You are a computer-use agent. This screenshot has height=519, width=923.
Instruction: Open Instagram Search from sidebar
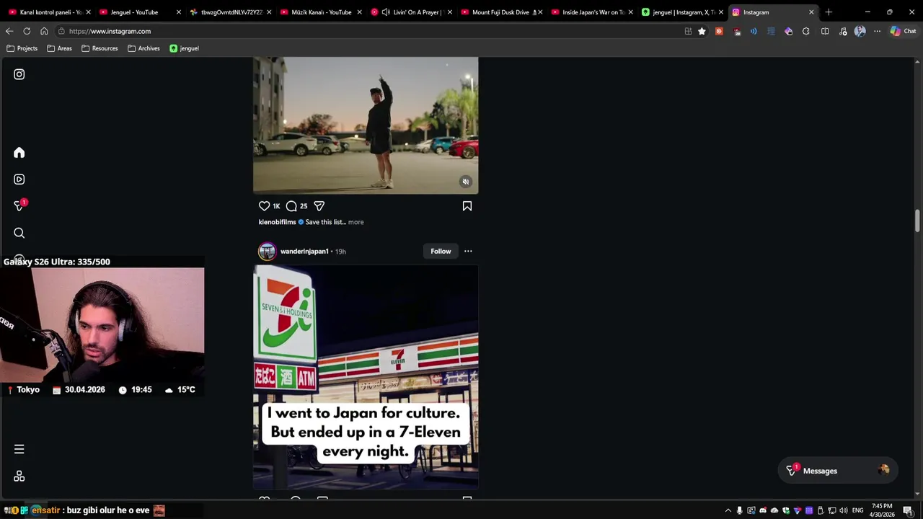19,233
